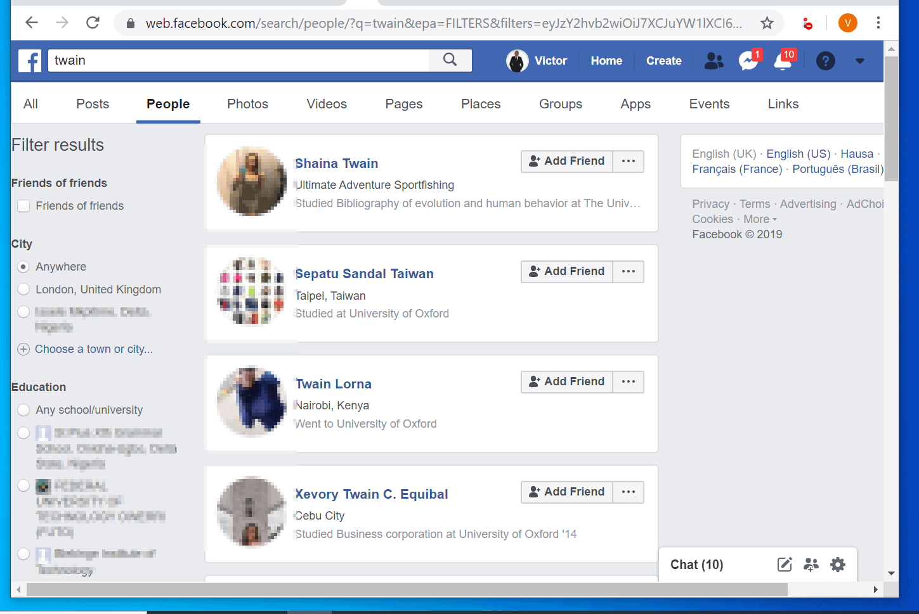Open Shaina Twain's profile name link
919x614 pixels.
pos(337,163)
